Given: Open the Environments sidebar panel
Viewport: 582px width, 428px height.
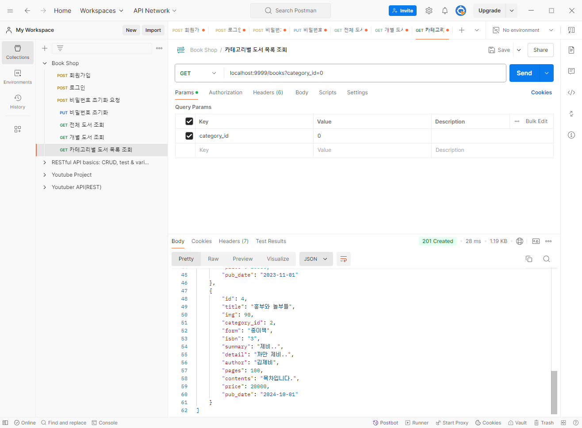Looking at the screenshot, I should (x=18, y=77).
